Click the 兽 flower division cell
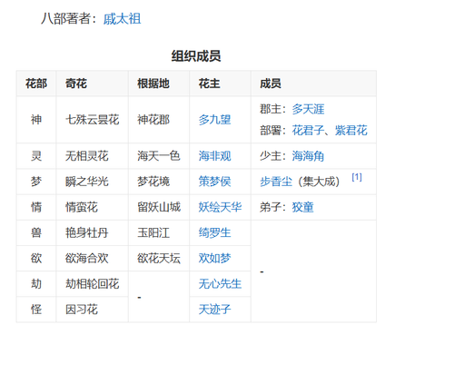Viewport: 454px width, 384px height. tap(36, 232)
